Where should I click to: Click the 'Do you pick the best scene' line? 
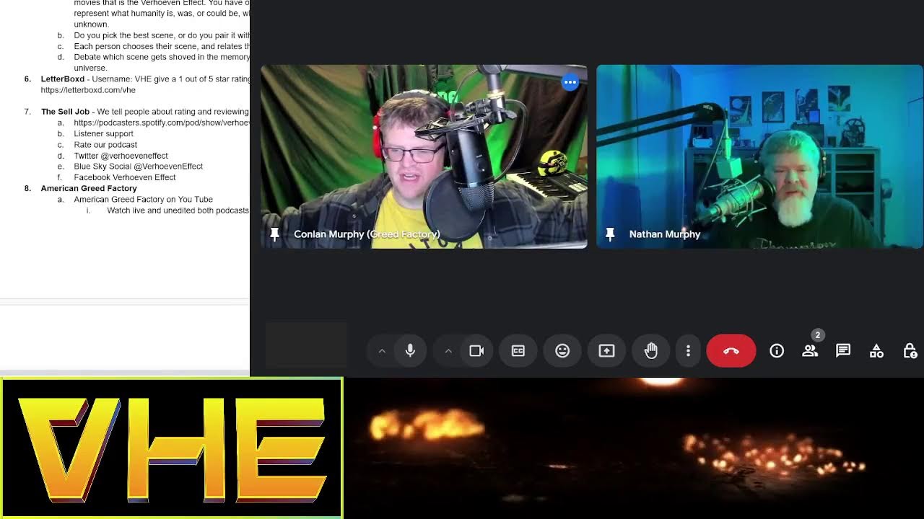click(162, 35)
